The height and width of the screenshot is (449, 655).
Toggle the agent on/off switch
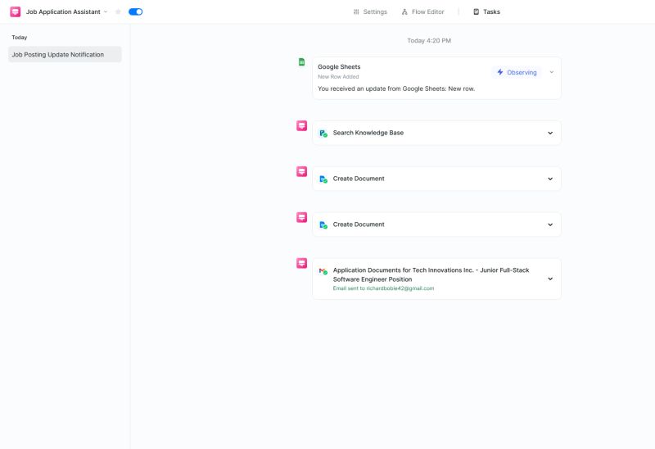[135, 11]
